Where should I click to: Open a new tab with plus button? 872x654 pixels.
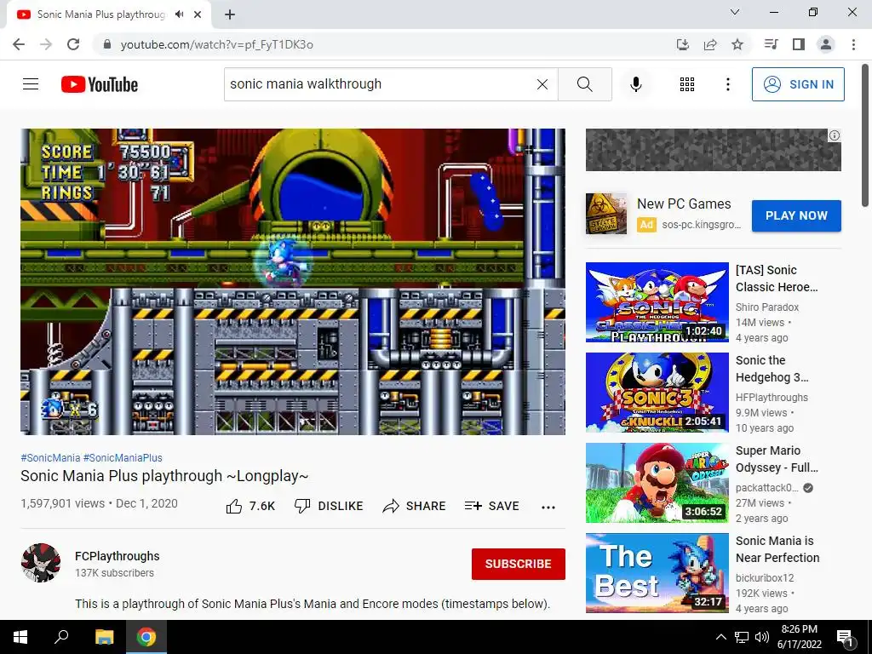coord(230,15)
